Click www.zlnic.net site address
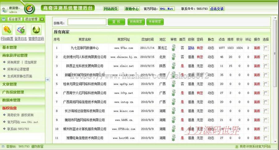The width and height of the screenshot is (279, 150). [124, 66]
